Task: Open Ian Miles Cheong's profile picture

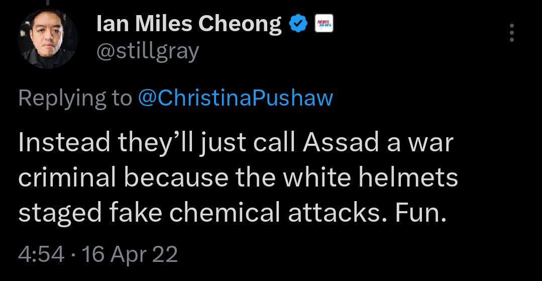Action: 47,40
